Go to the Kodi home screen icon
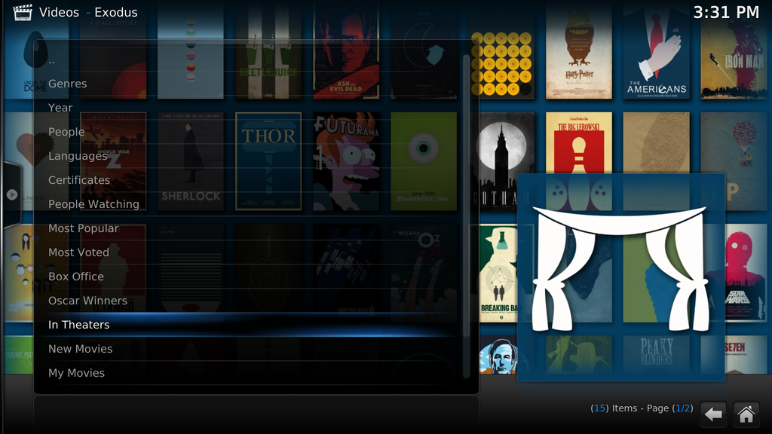Image resolution: width=772 pixels, height=434 pixels. (746, 414)
